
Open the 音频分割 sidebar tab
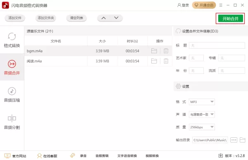[12, 122]
